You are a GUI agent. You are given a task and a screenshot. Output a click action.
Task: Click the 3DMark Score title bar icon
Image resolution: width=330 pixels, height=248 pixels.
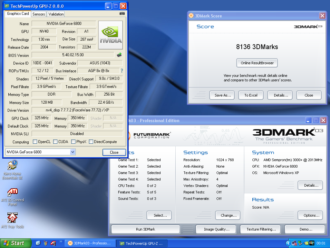[x=191, y=15]
